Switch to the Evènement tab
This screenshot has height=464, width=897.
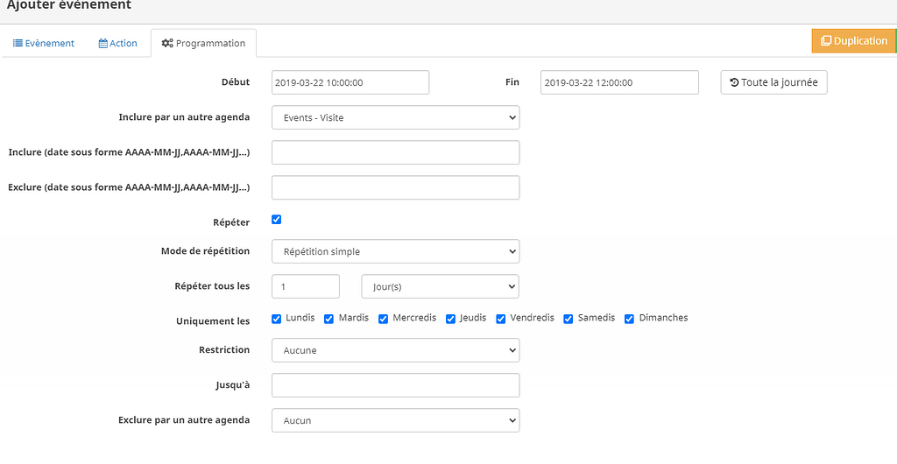[44, 43]
